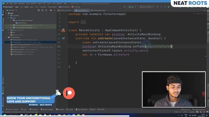Screen dimensions: 209x117
Task: Select proguard-rules.pro file
Action: (32, 47)
